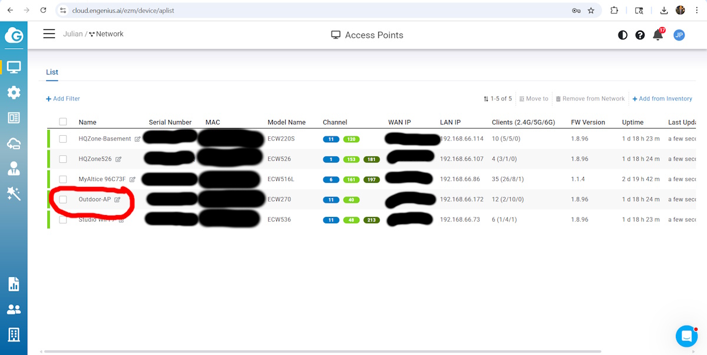This screenshot has width=707, height=355.
Task: Edit the HQZone526 name
Action: 118,159
